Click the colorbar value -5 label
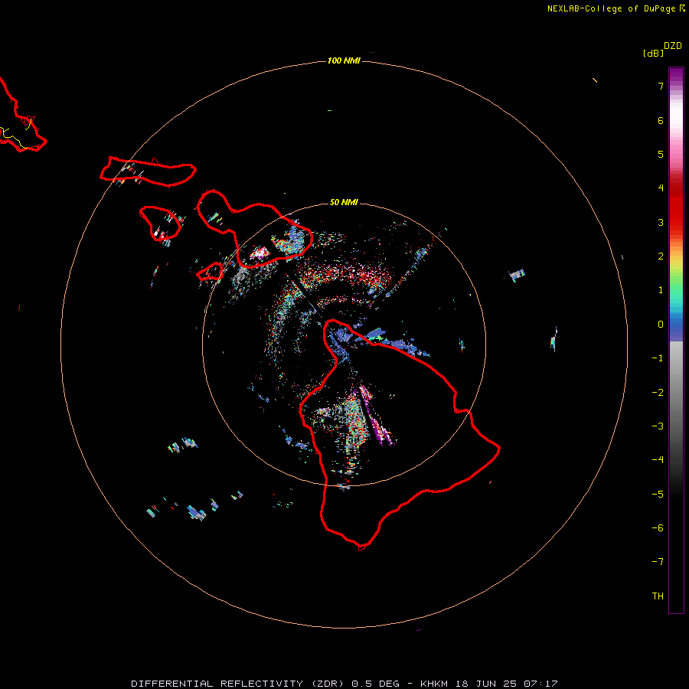Screen dimensions: 689x689 pyautogui.click(x=658, y=495)
